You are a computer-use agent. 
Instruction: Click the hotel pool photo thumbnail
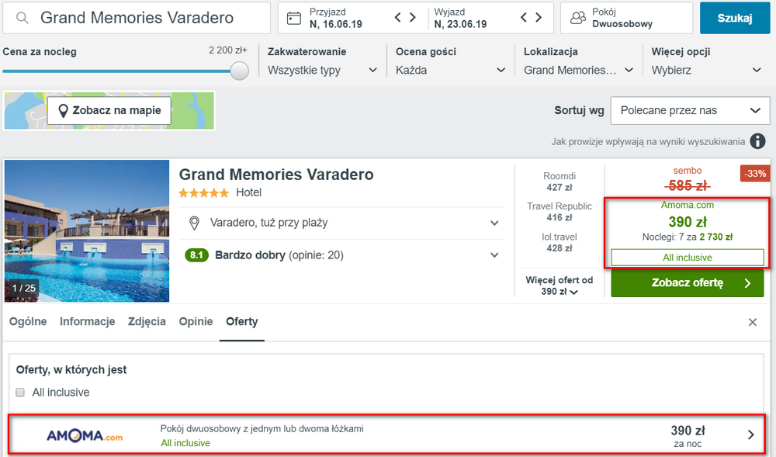click(x=86, y=231)
